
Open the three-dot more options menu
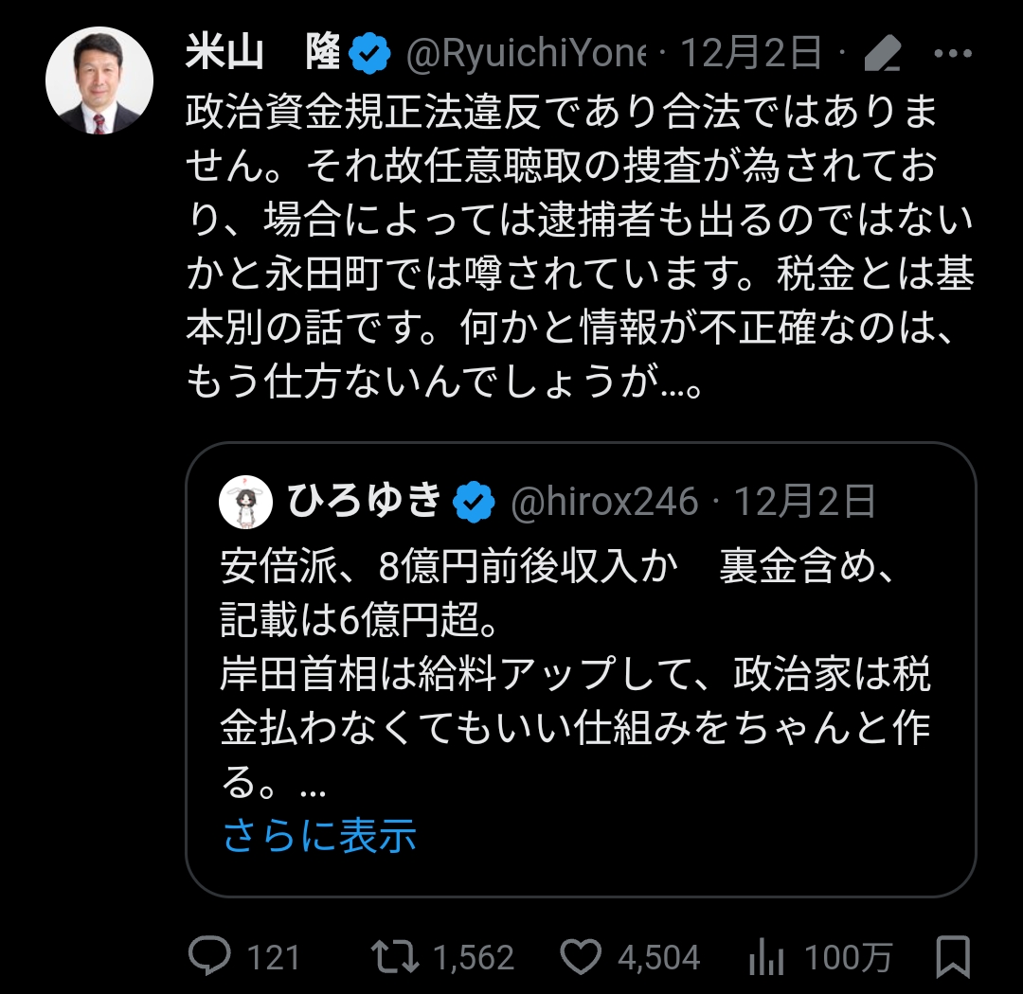click(x=953, y=53)
